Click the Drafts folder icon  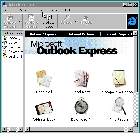(5, 57)
